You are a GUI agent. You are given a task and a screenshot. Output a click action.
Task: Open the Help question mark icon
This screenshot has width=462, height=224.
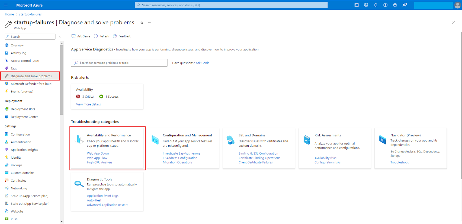click(395, 5)
